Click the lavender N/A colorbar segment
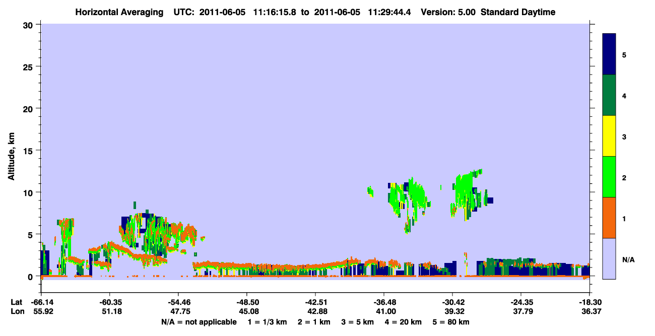 [x=609, y=258]
